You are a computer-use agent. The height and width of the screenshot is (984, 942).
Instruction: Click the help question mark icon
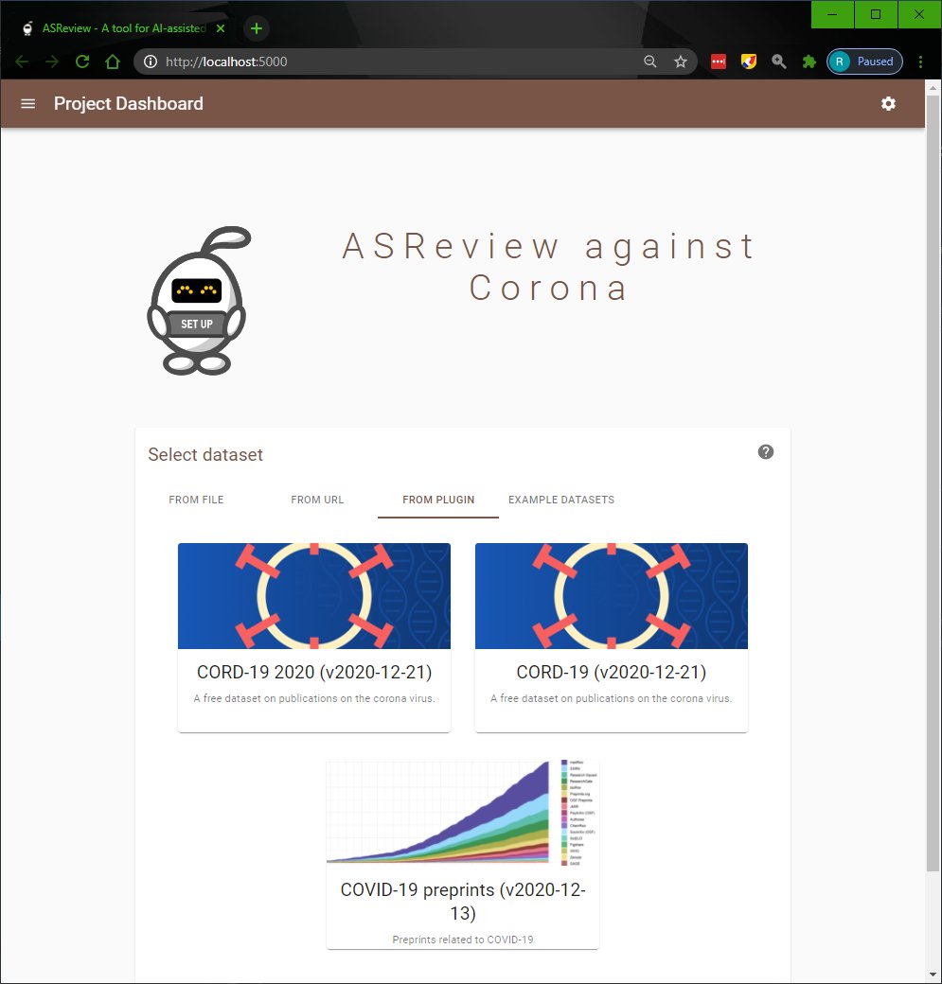766,452
